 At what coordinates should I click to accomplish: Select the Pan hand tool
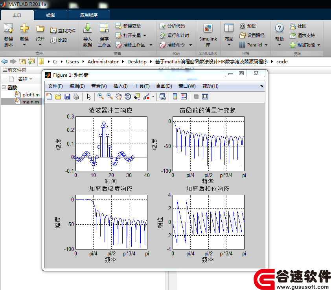point(119,96)
